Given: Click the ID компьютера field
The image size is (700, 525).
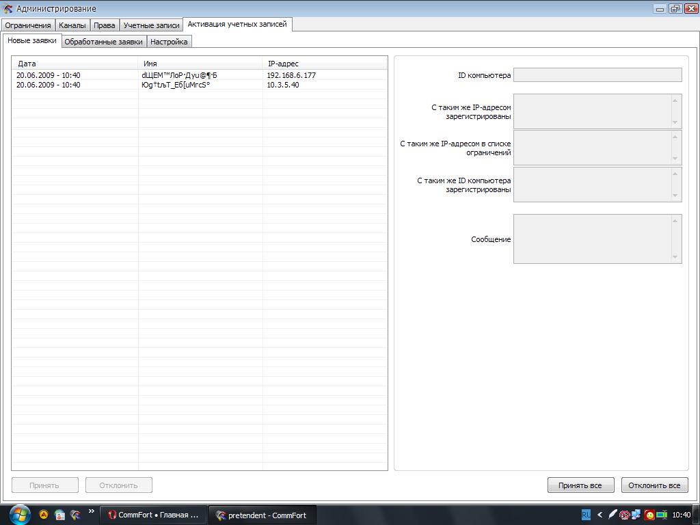Looking at the screenshot, I should (x=597, y=75).
